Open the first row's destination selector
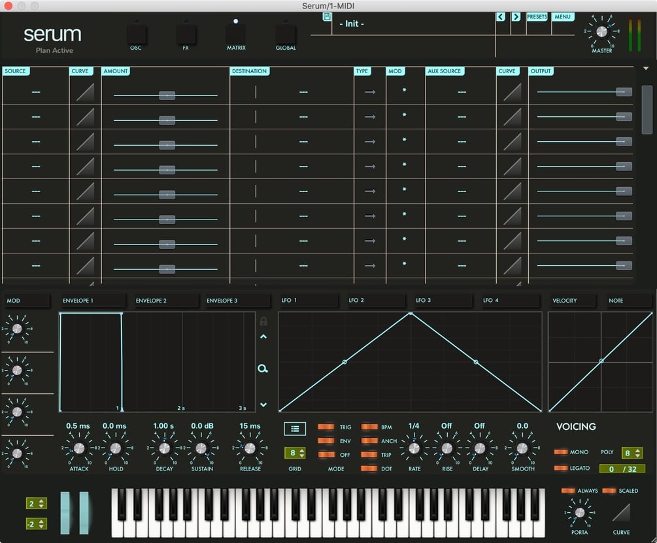Image resolution: width=657 pixels, height=543 pixels. point(304,91)
